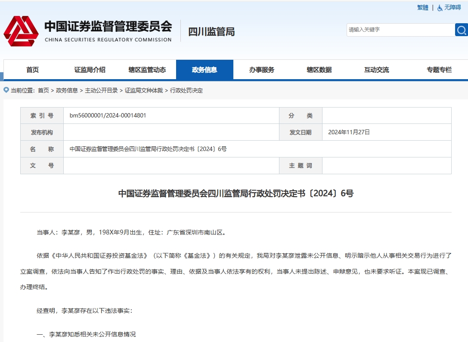Go to 行政处罚决定 in the breadcrumb
This screenshot has height=342, width=468.
coord(186,90)
